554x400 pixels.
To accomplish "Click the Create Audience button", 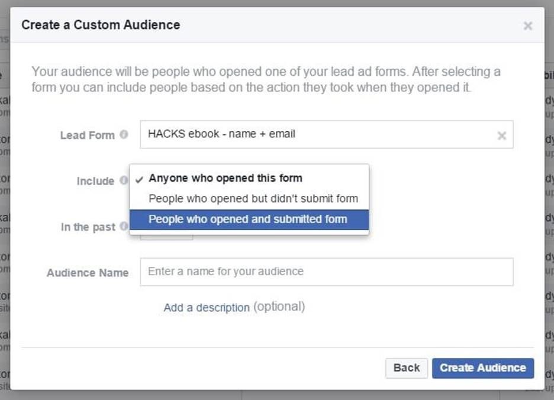I will pos(482,367).
